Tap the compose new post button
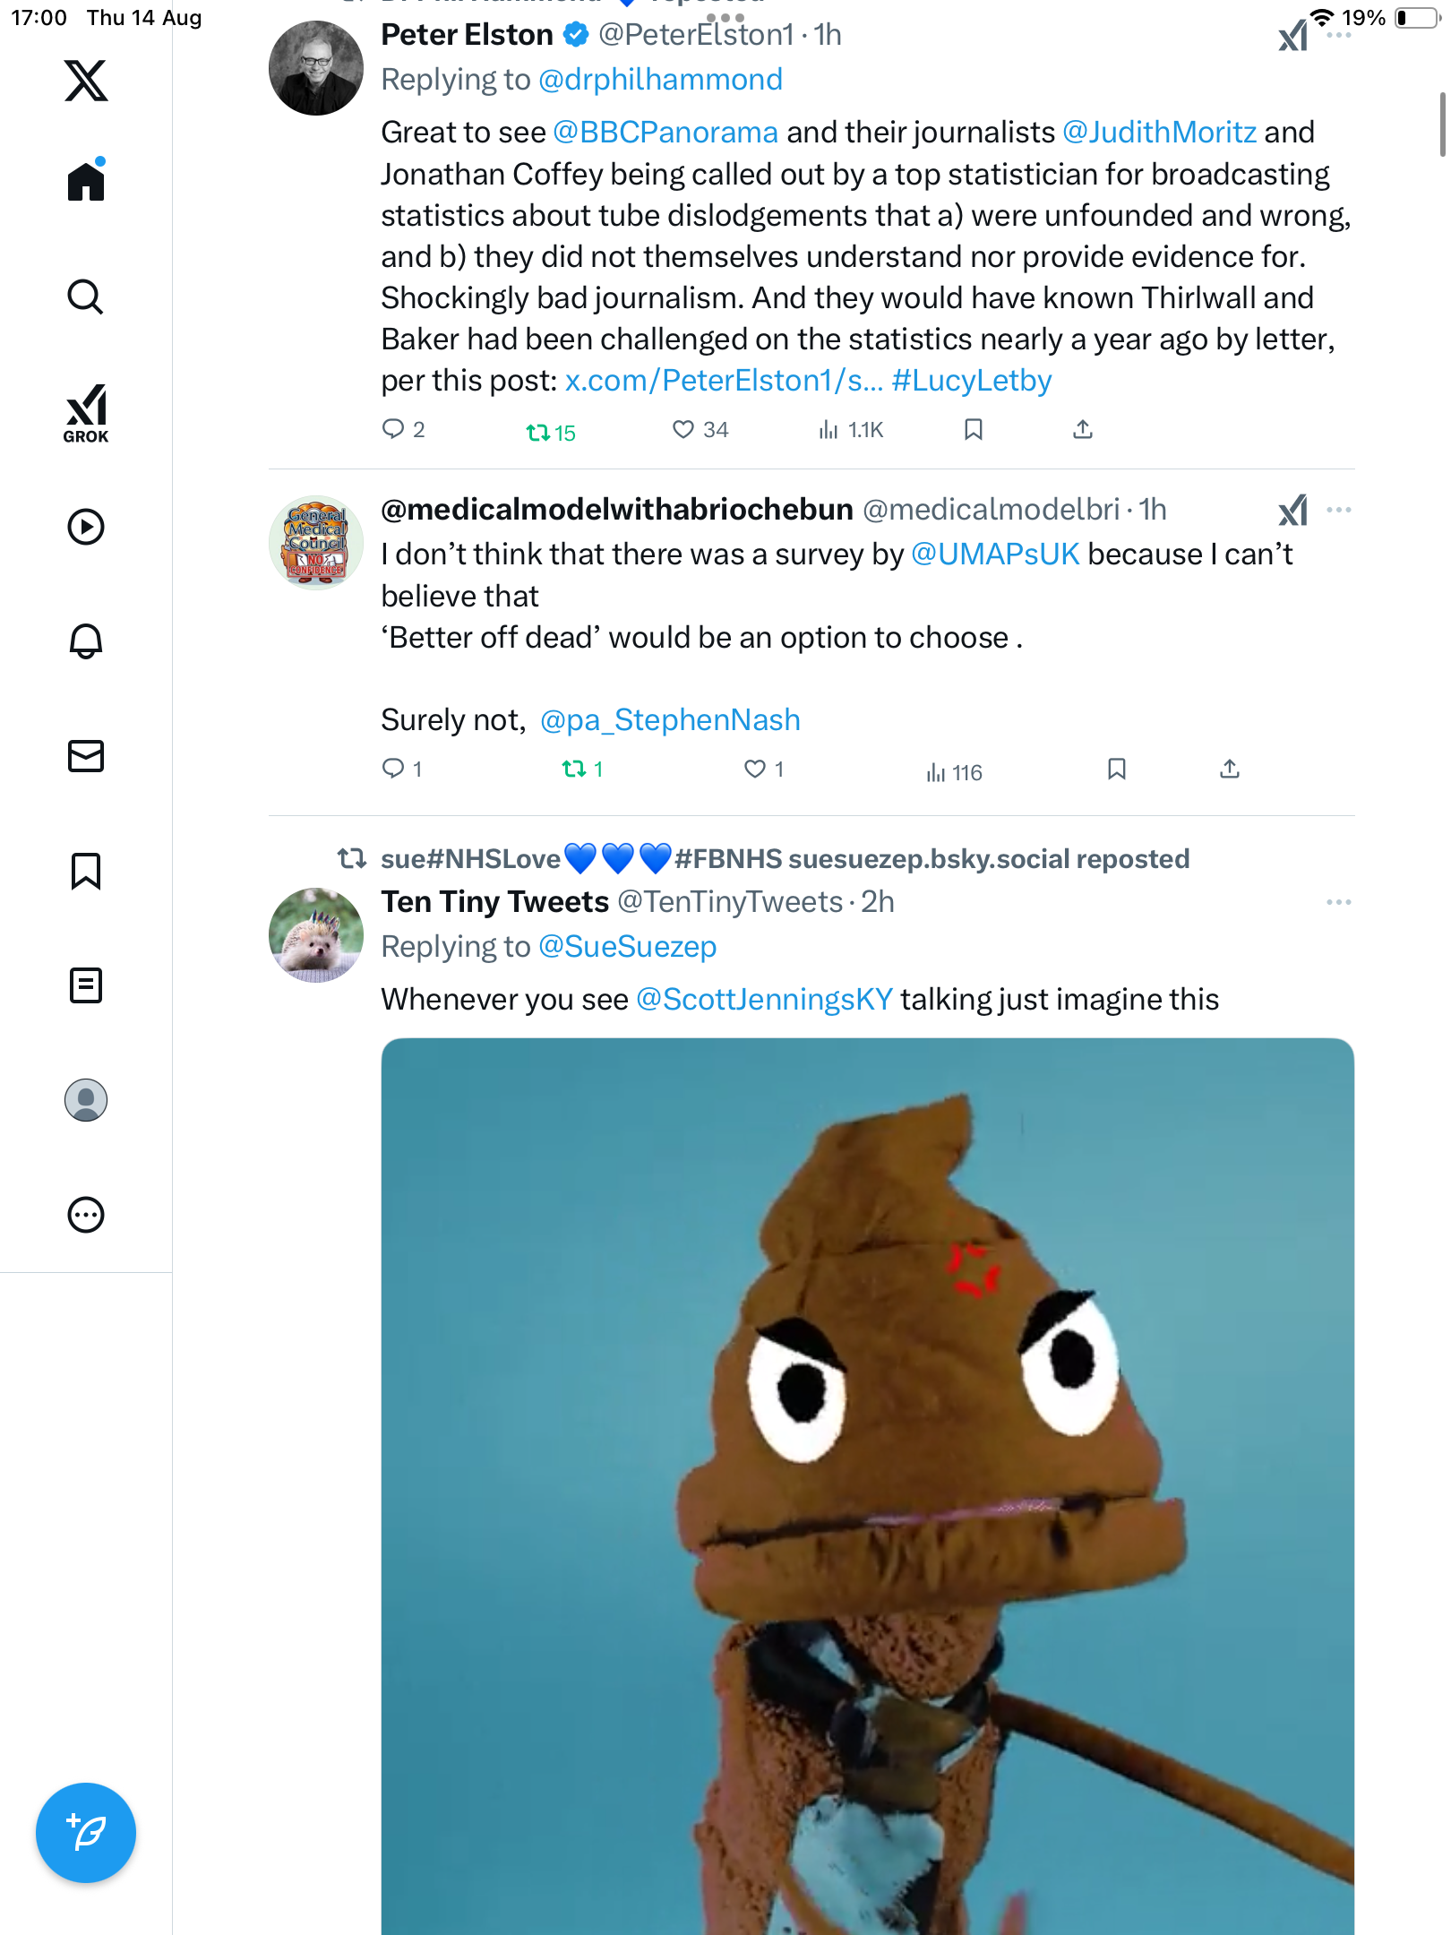This screenshot has width=1451, height=1935. click(86, 1833)
